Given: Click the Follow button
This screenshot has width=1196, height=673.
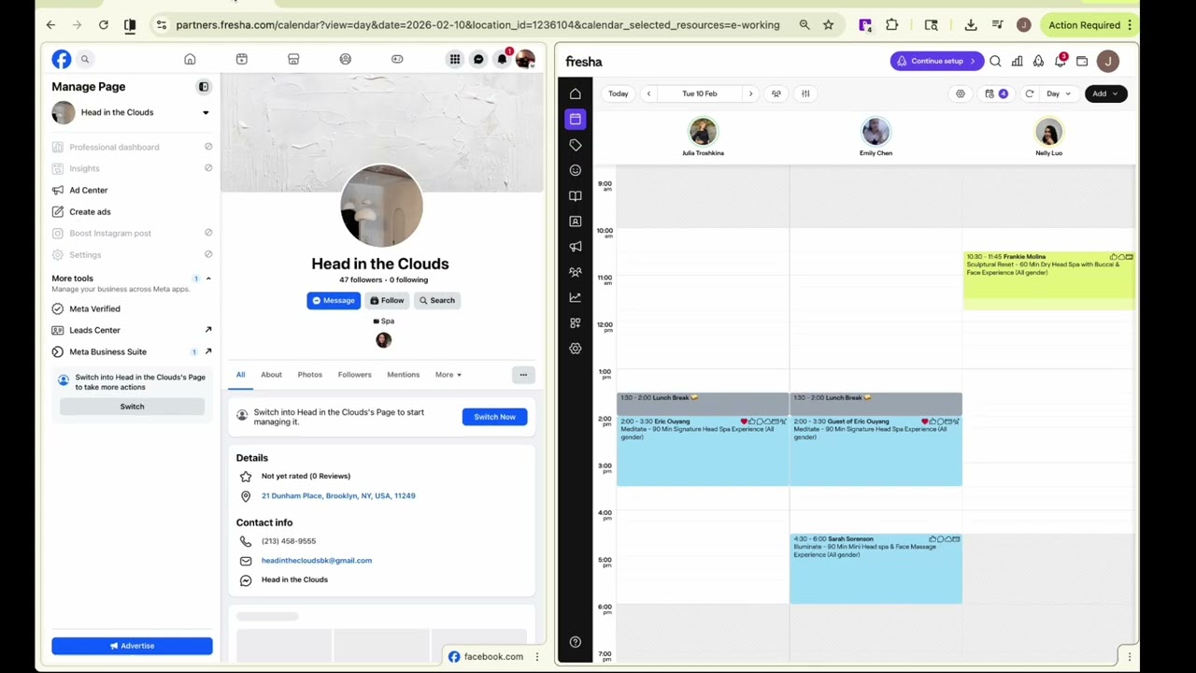Looking at the screenshot, I should click(x=387, y=300).
